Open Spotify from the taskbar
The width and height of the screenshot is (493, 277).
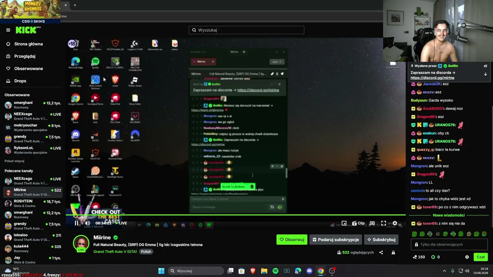275,271
